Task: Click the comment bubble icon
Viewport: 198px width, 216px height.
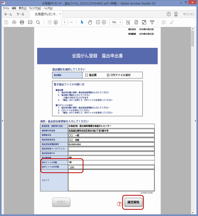Action: point(163,22)
